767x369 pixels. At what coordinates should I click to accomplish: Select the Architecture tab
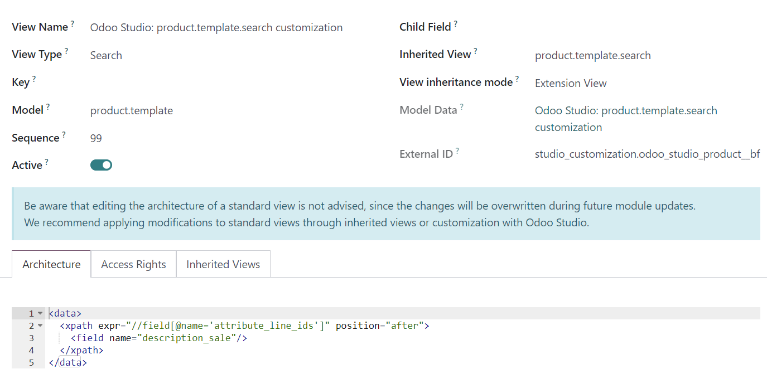click(x=51, y=264)
